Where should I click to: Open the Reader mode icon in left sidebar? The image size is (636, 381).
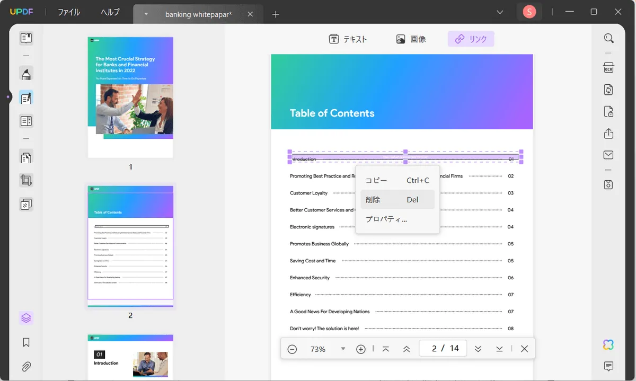26,38
